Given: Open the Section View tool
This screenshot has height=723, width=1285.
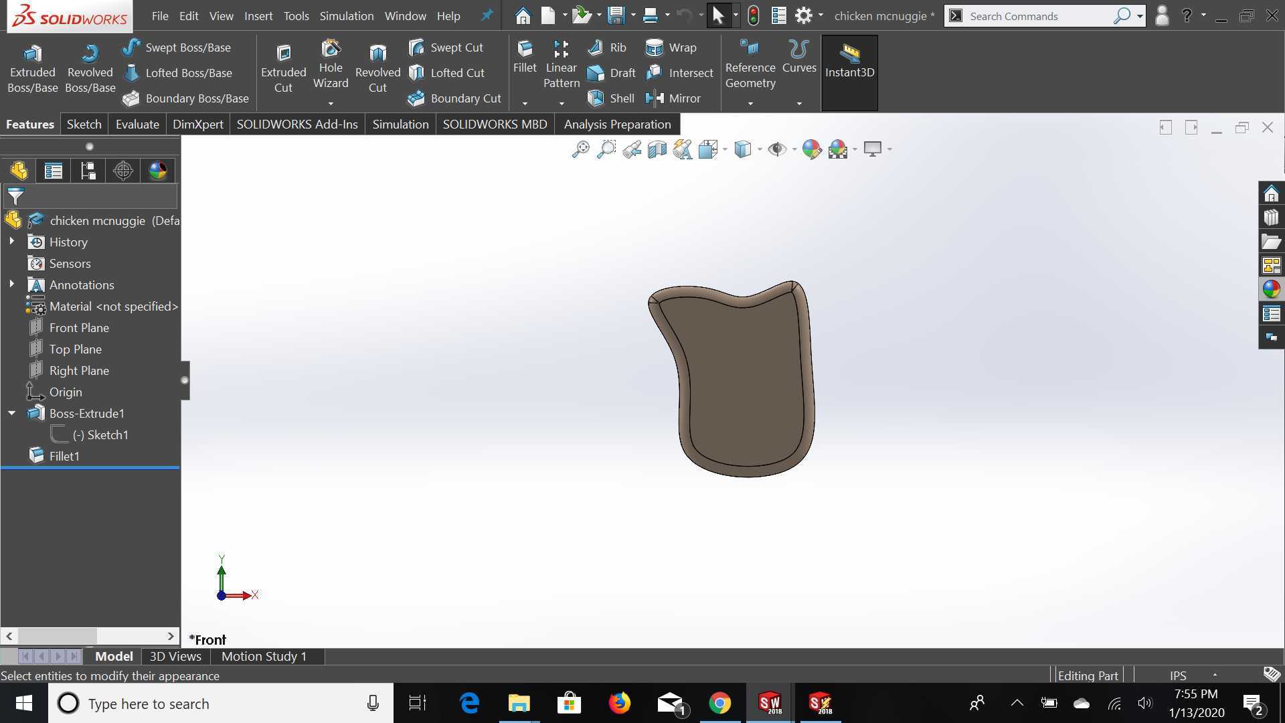Looking at the screenshot, I should point(657,149).
